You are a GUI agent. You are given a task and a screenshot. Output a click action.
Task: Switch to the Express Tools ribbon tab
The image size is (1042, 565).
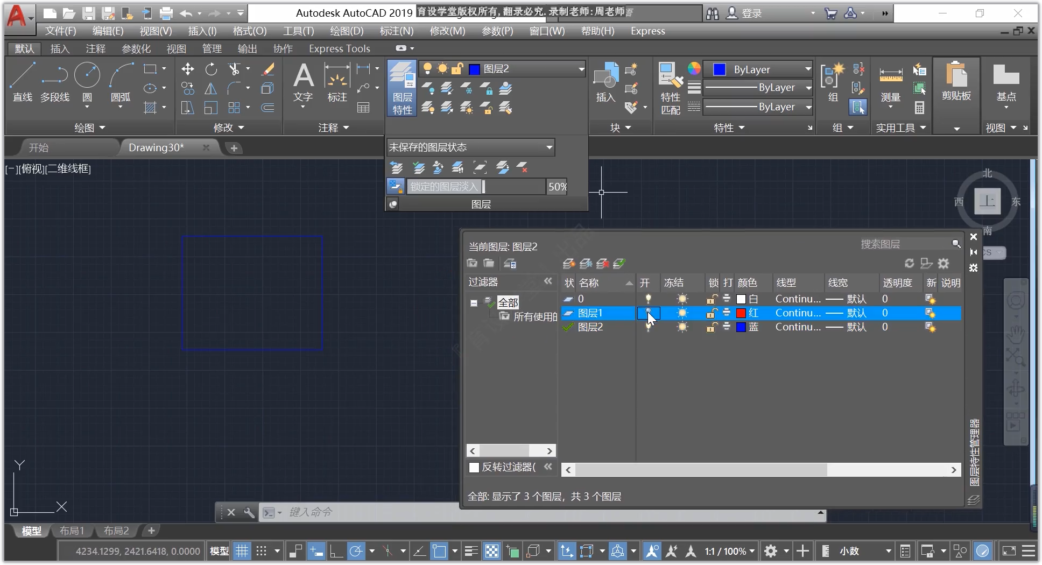pyautogui.click(x=339, y=49)
